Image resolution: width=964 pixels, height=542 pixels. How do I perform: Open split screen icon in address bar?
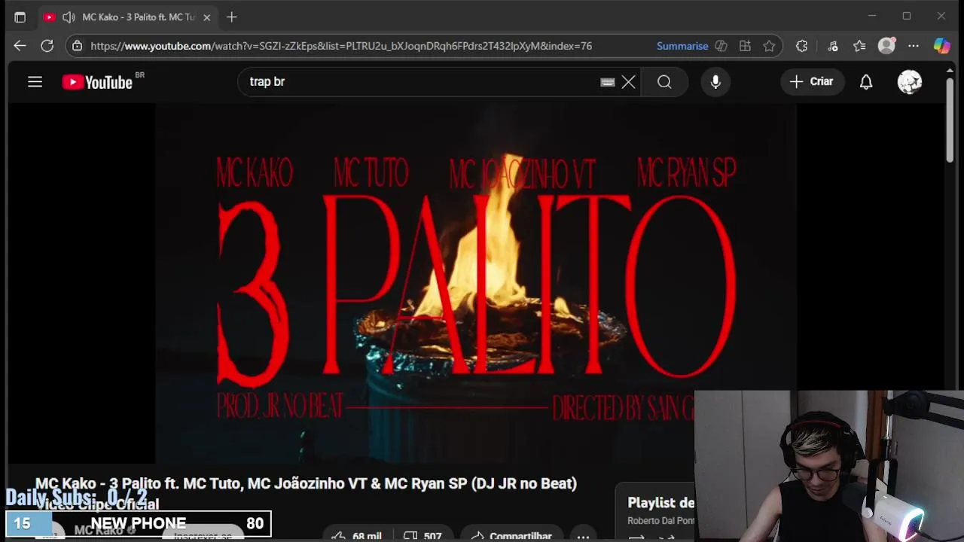pyautogui.click(x=721, y=46)
